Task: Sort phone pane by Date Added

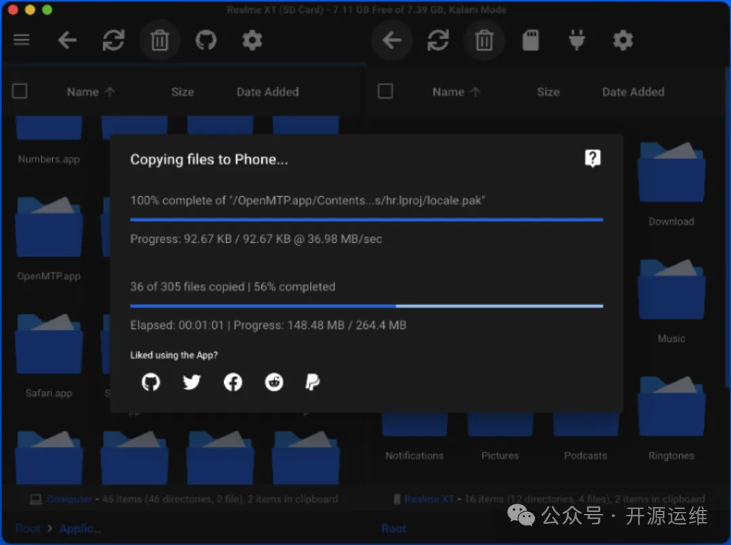Action: 633,92
